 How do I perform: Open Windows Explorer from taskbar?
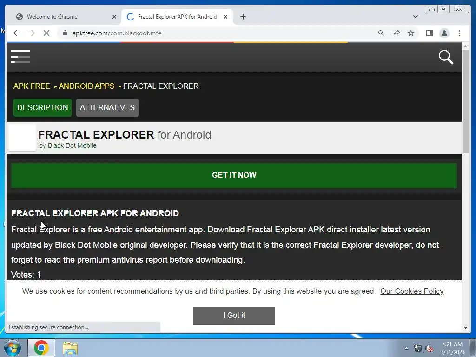pyautogui.click(x=70, y=348)
